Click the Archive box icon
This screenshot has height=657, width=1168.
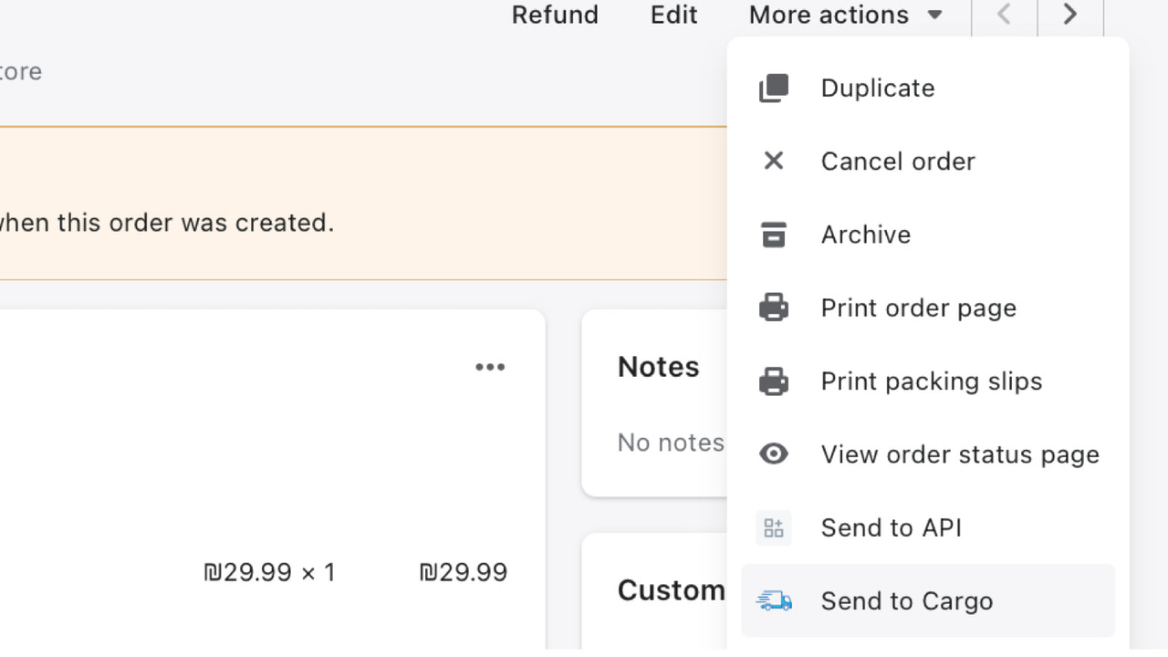773,235
